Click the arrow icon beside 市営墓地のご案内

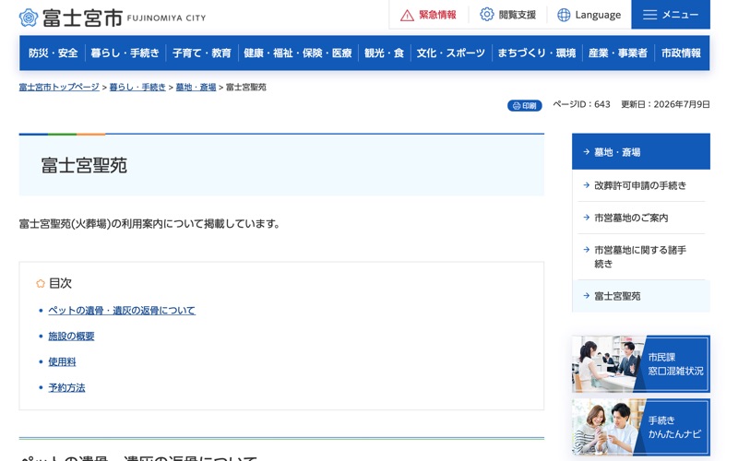tap(586, 218)
